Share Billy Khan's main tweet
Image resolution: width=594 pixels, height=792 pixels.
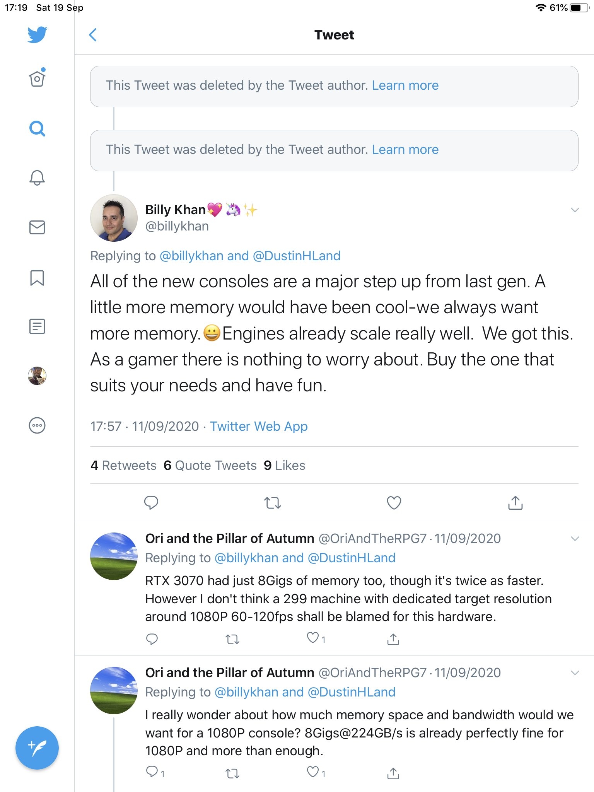click(515, 503)
